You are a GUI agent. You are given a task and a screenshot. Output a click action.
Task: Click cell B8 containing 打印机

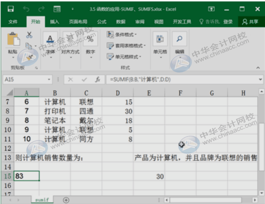pos(55,111)
